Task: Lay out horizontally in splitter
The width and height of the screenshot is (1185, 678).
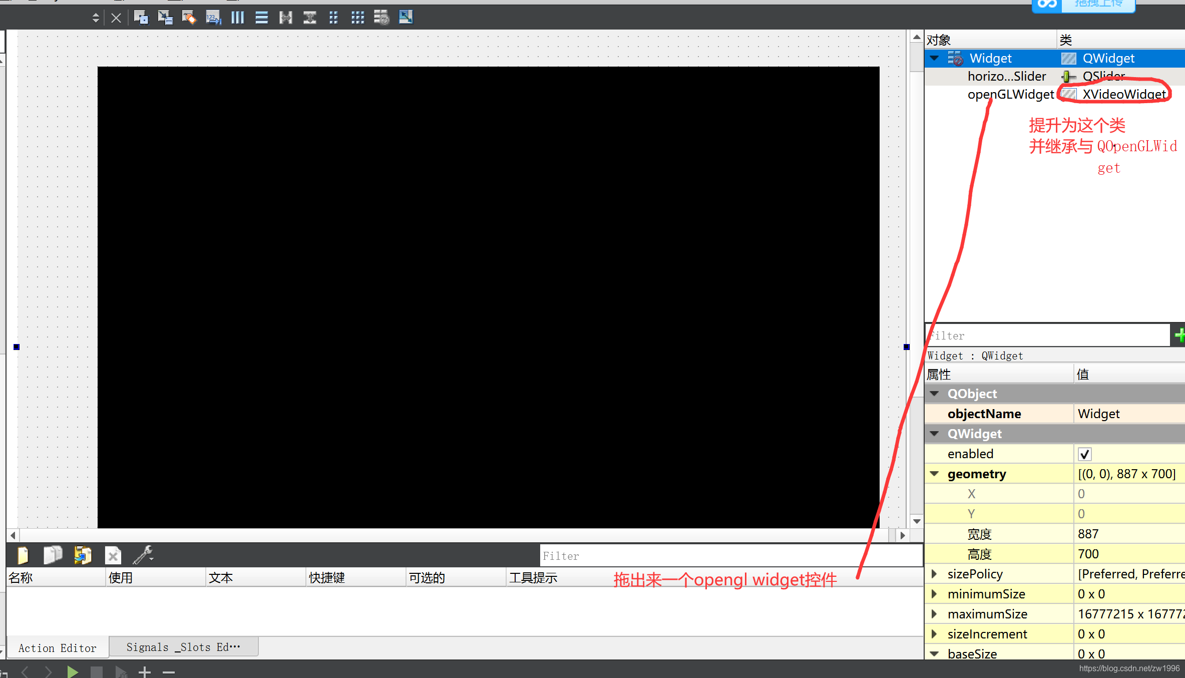Action: pos(286,18)
